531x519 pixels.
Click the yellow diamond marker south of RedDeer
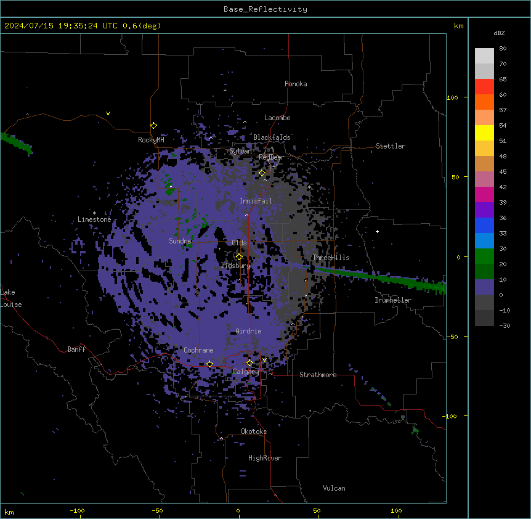click(x=262, y=173)
